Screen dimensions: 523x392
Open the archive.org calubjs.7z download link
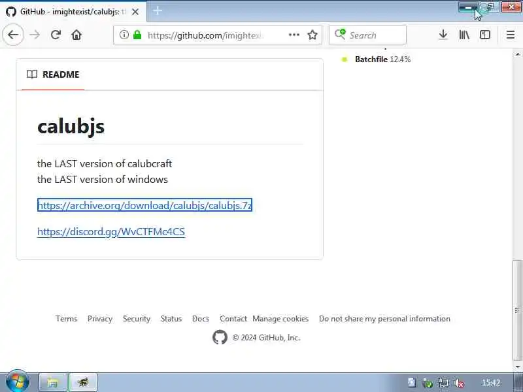click(144, 205)
